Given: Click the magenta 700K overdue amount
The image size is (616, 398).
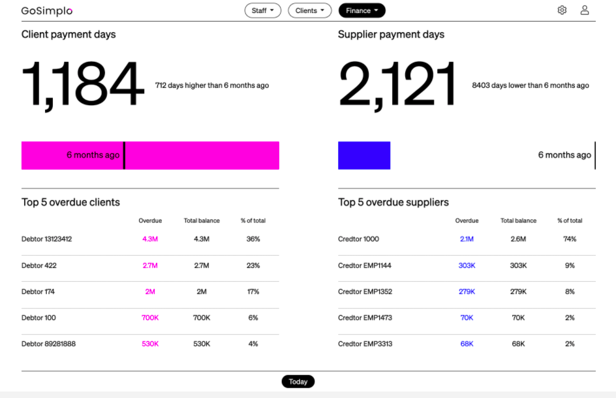Looking at the screenshot, I should (150, 318).
